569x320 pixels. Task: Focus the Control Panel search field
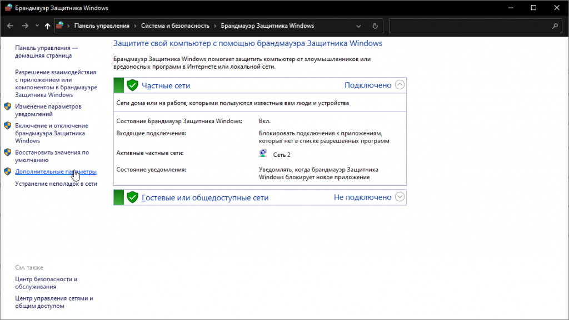(x=476, y=26)
